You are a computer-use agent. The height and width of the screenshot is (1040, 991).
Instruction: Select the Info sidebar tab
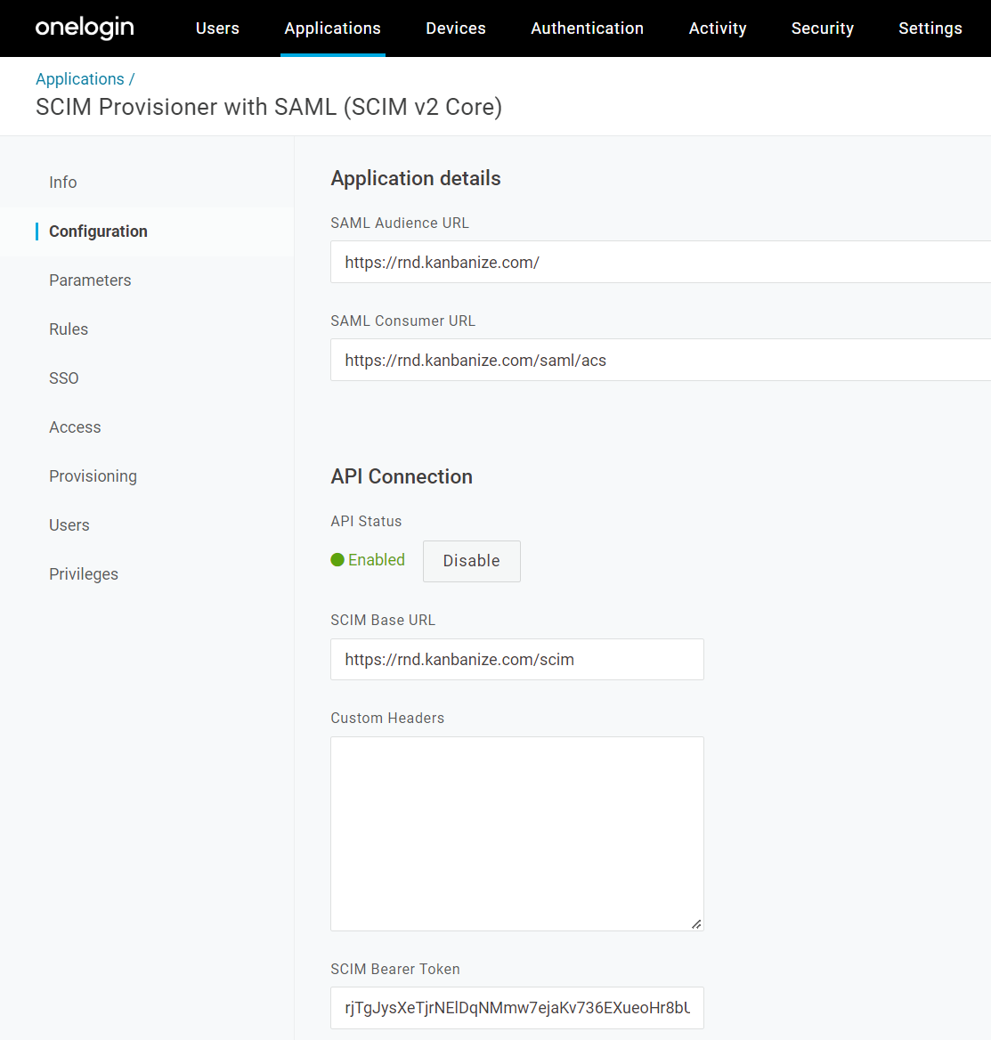pos(63,183)
